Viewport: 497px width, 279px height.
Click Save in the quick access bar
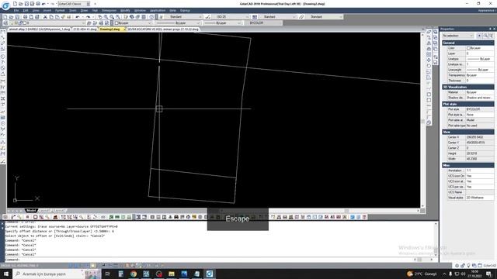[x=26, y=4]
